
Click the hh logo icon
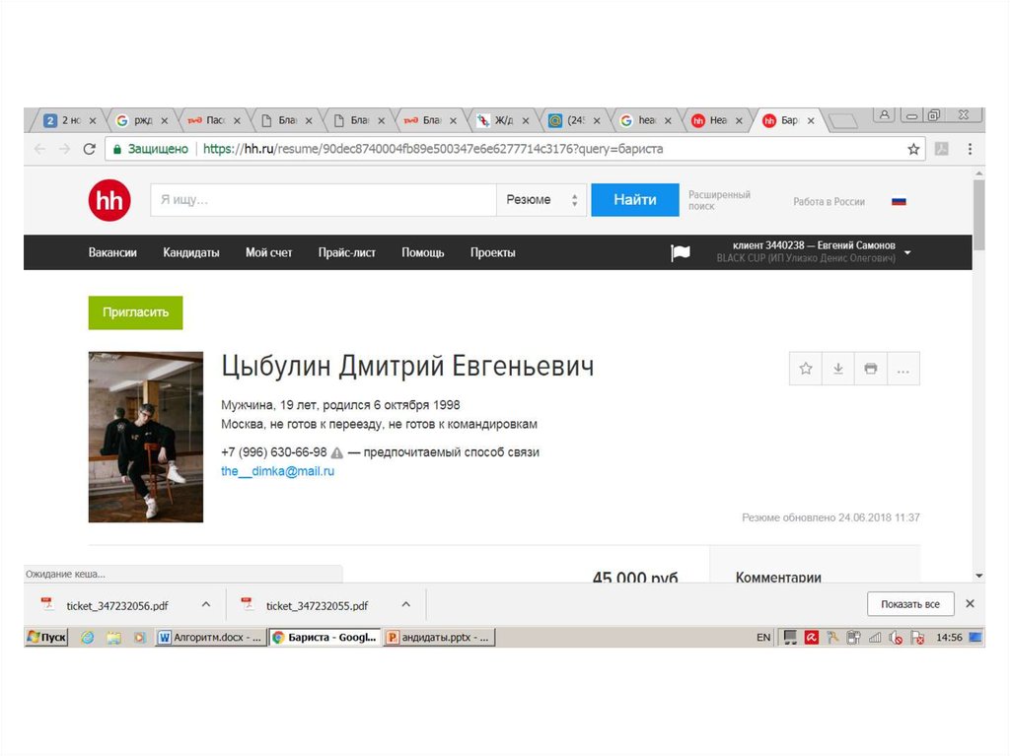[108, 200]
